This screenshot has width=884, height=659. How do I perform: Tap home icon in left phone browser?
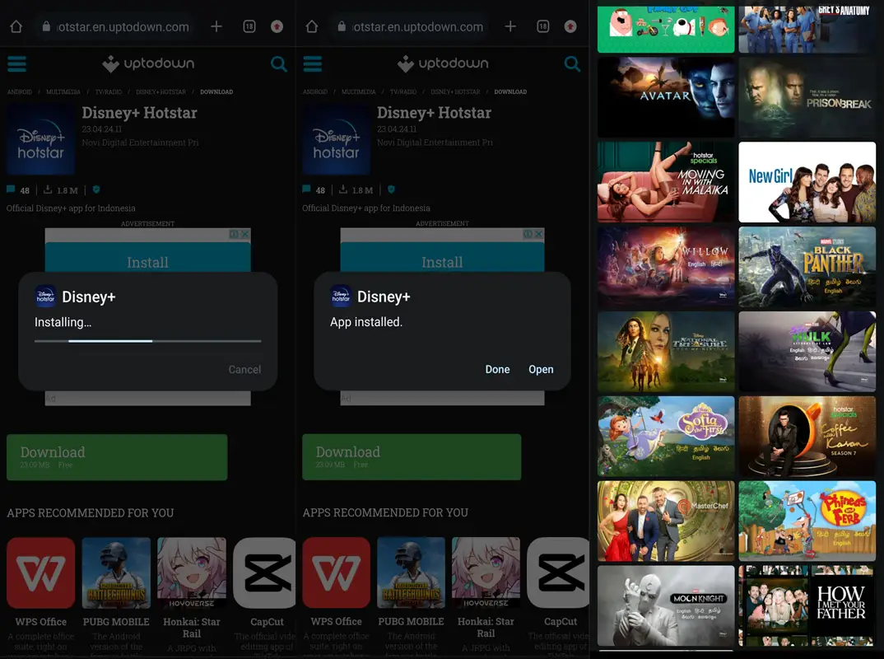click(x=16, y=26)
